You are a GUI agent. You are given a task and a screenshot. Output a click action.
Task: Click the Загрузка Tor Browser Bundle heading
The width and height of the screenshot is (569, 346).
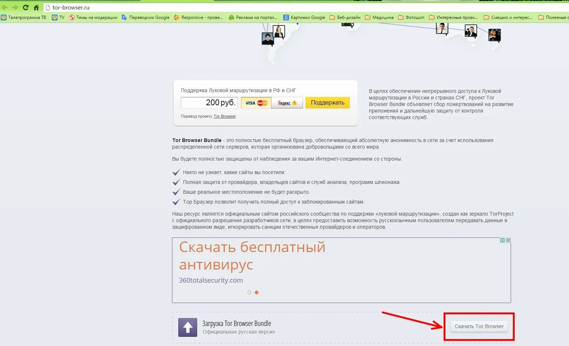click(x=237, y=323)
